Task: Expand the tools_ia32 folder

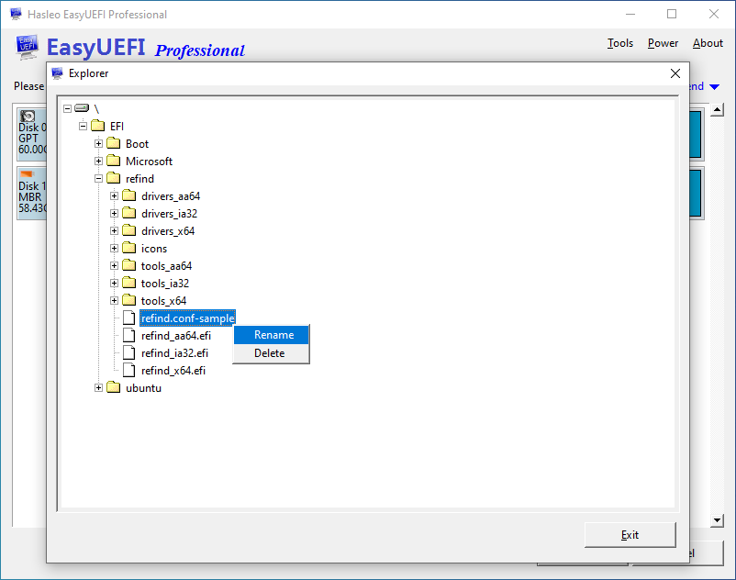Action: tap(114, 283)
